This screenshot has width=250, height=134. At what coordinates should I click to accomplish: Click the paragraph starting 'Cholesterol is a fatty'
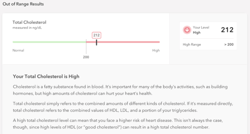tap(120, 90)
